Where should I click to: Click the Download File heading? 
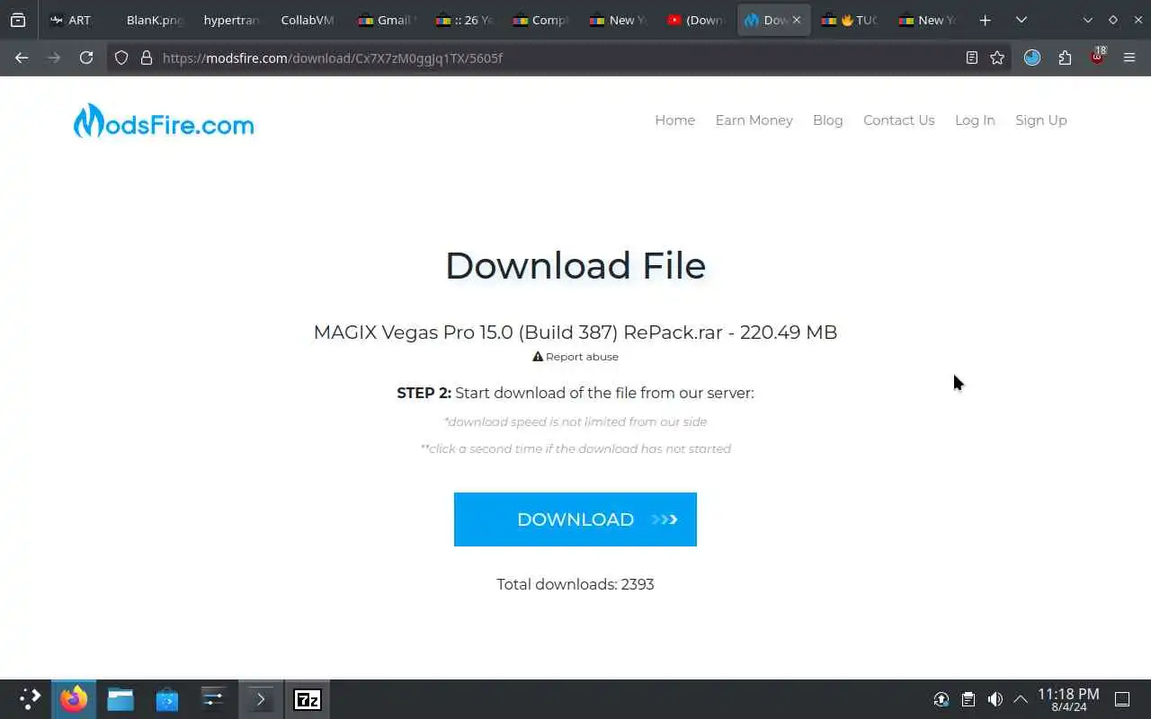[x=575, y=266]
